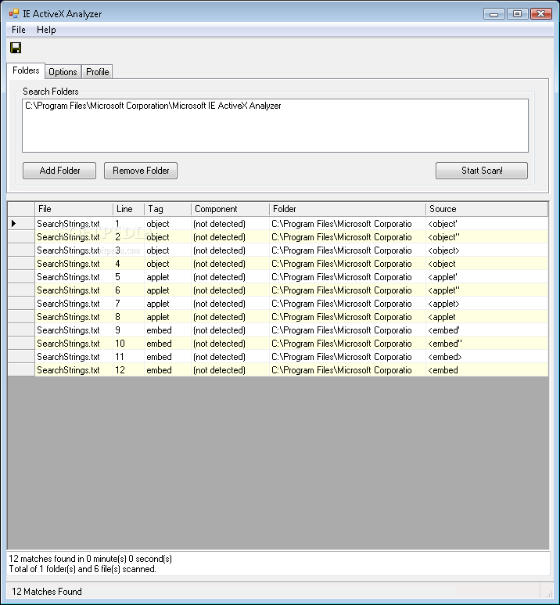This screenshot has height=605, width=560.
Task: Select the 'applet' tag cell in line 5 row
Action: (167, 277)
